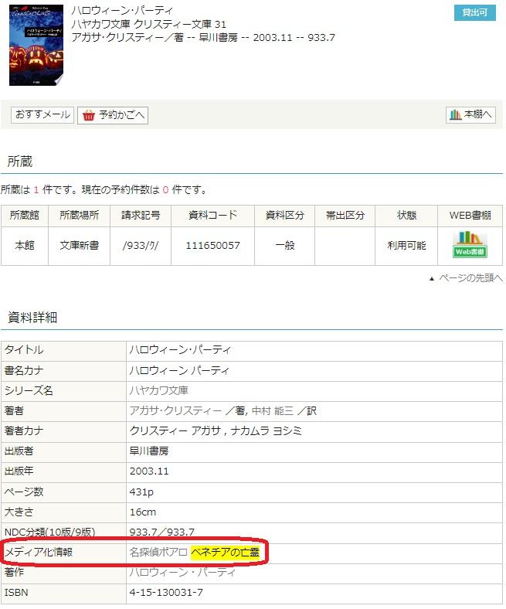The height and width of the screenshot is (609, 506).
Task: Click the 本棚へ bookshelf button
Action: 470,114
